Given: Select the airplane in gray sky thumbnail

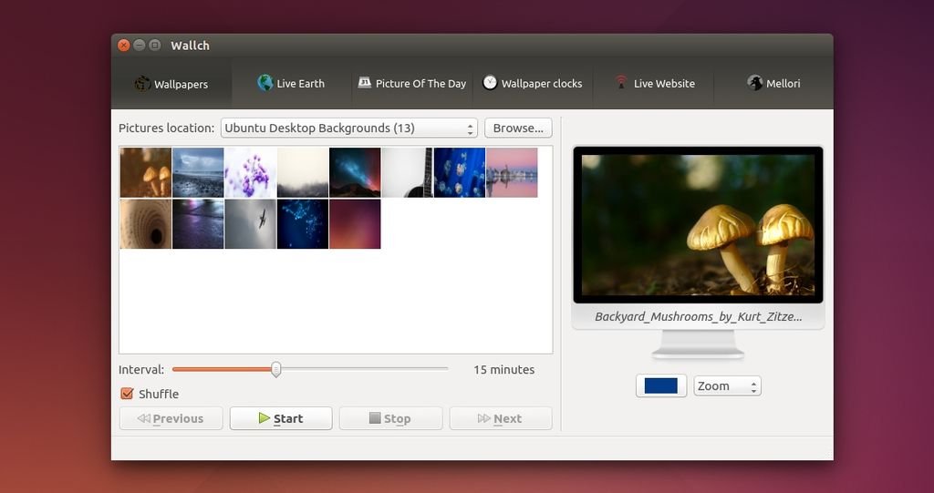Looking at the screenshot, I should click(250, 224).
